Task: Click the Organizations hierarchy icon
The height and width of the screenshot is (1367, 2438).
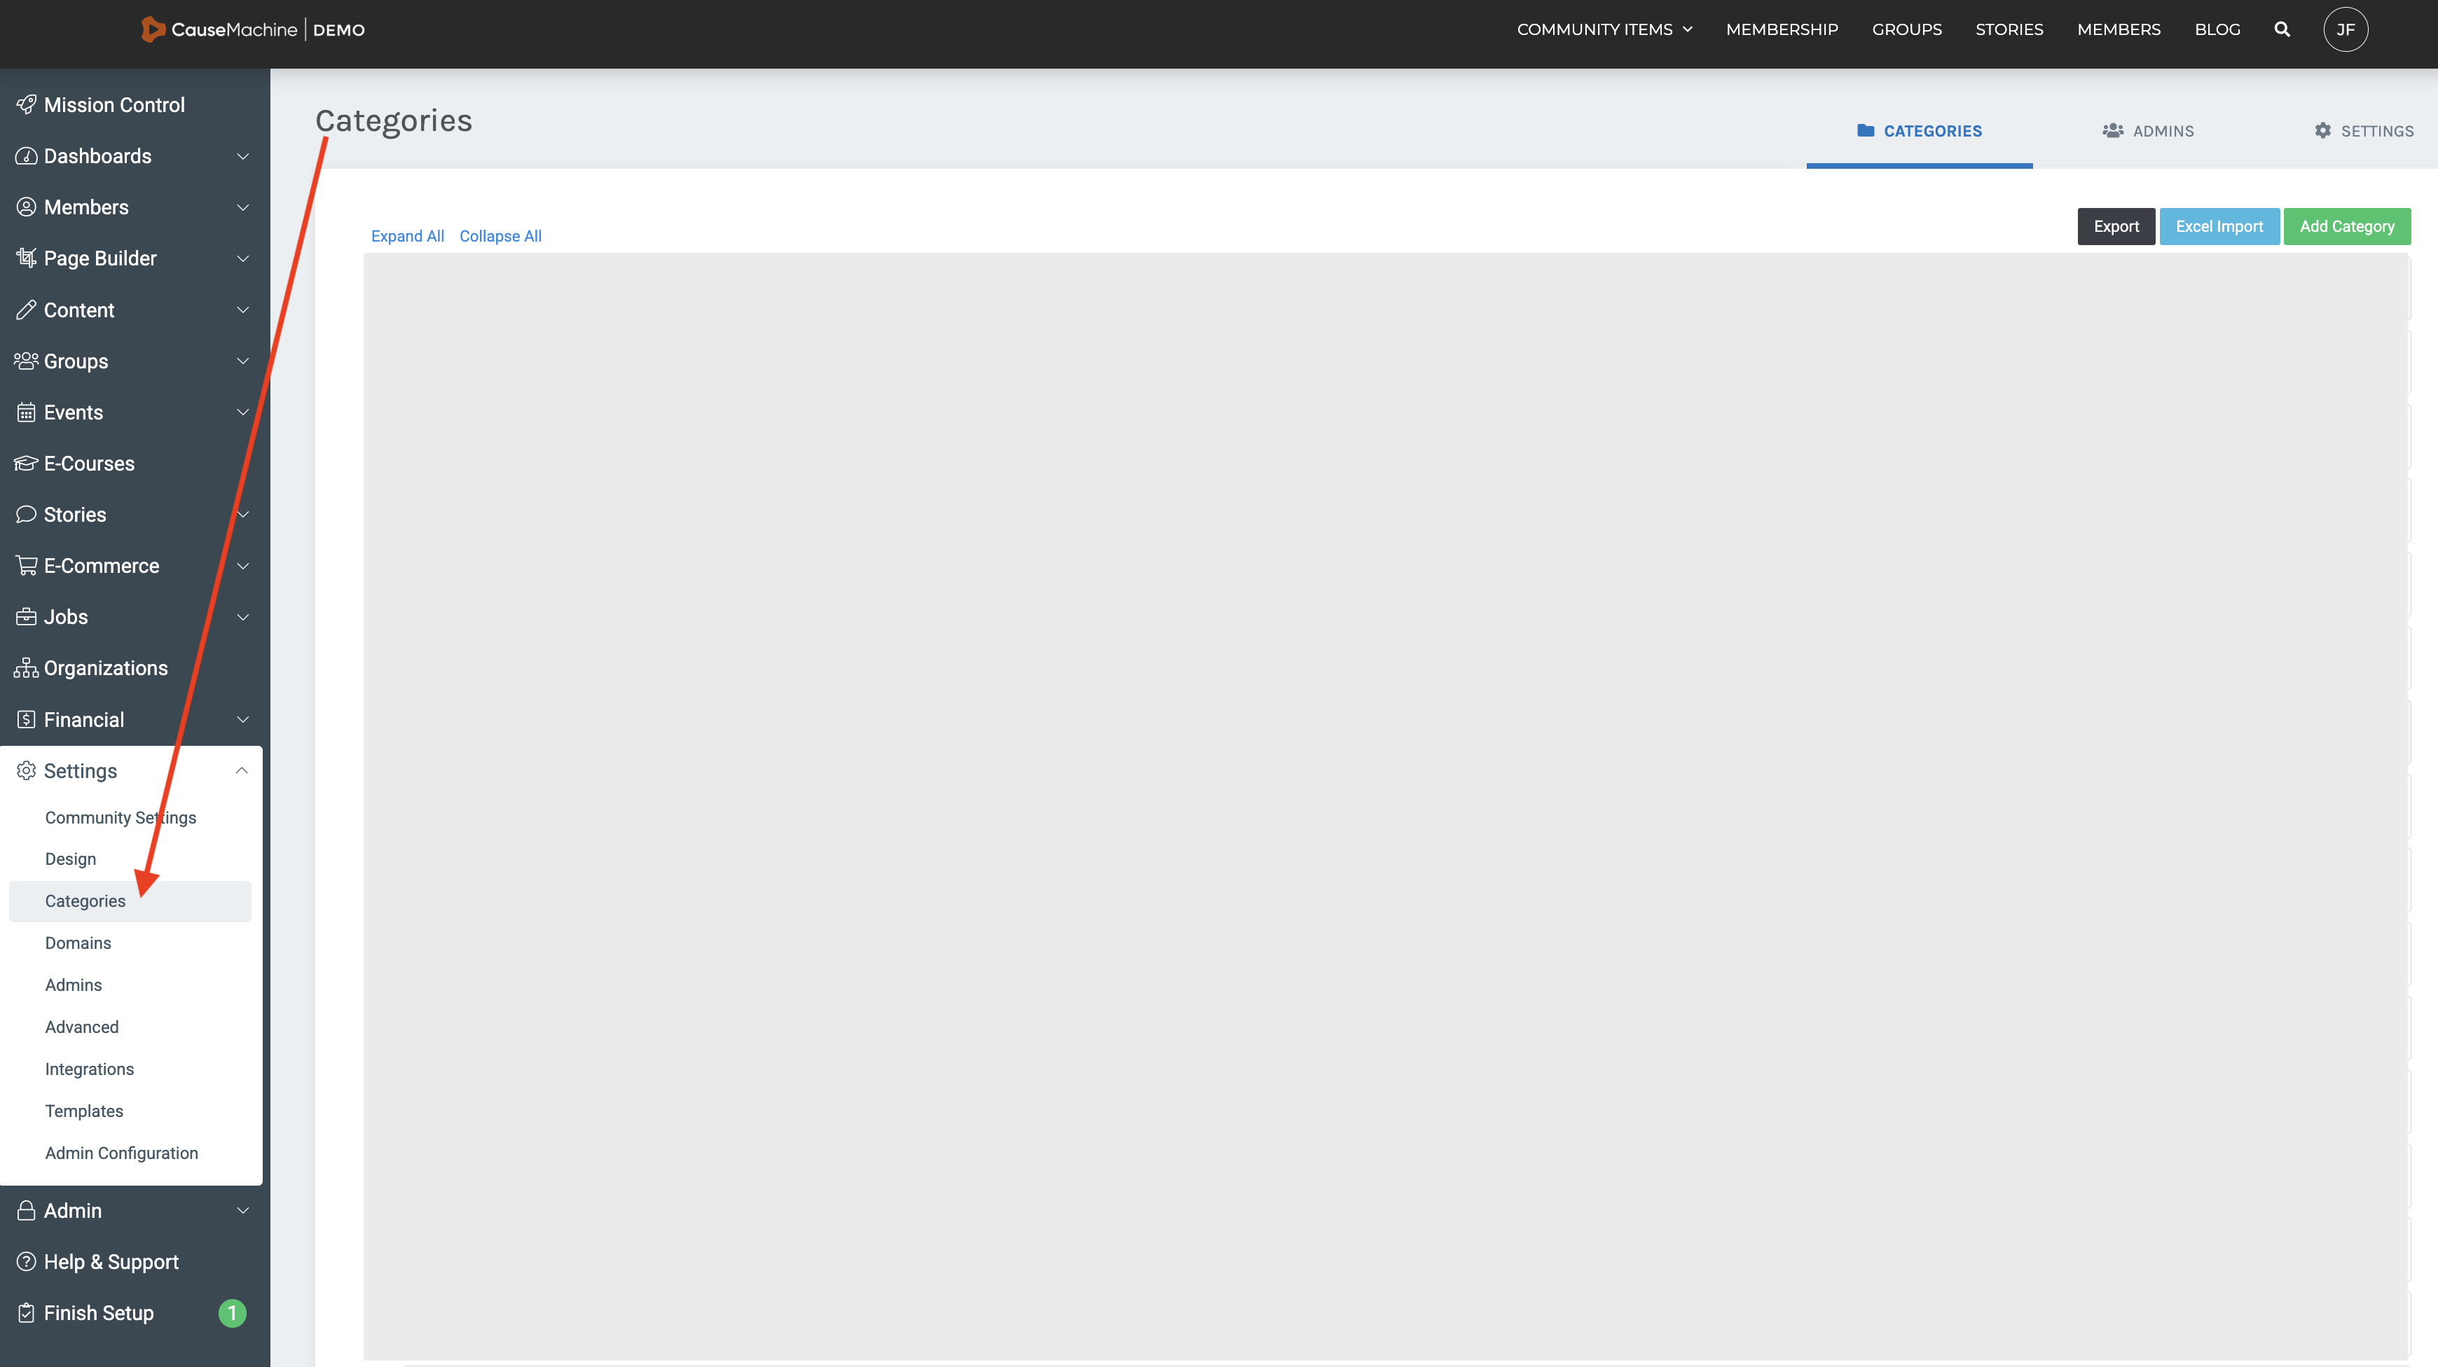Action: (x=27, y=668)
